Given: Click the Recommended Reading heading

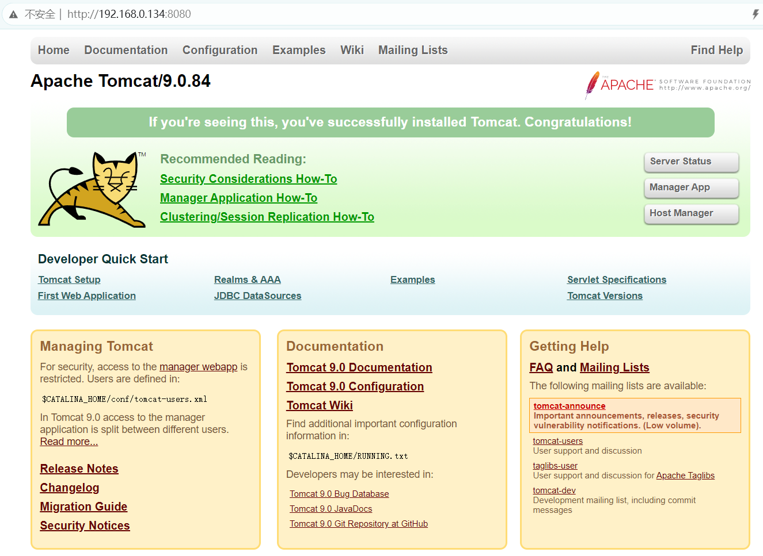Looking at the screenshot, I should (233, 159).
